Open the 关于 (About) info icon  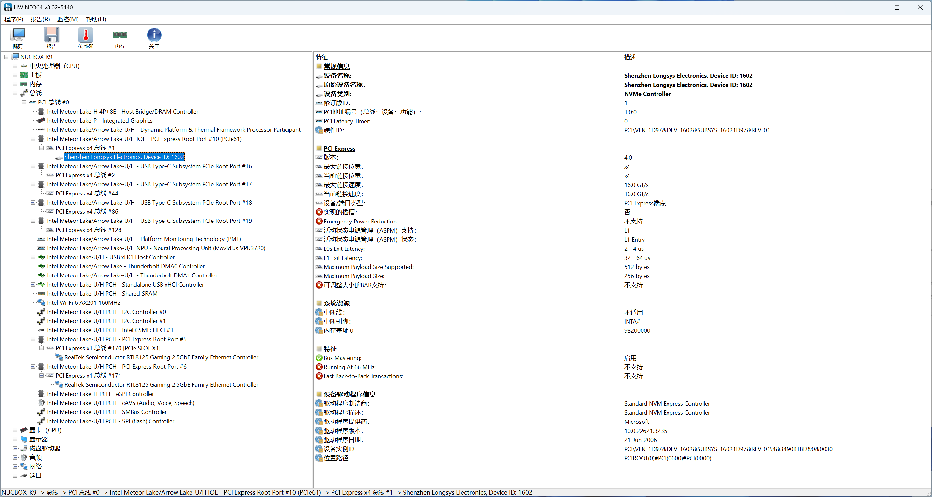click(x=154, y=38)
